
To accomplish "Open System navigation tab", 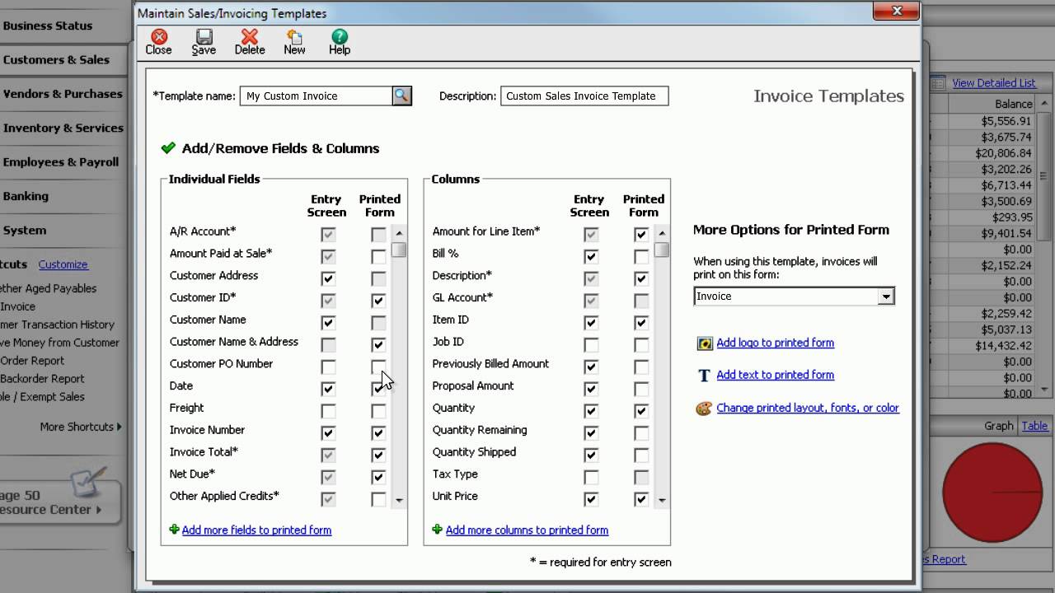I will click(x=63, y=231).
